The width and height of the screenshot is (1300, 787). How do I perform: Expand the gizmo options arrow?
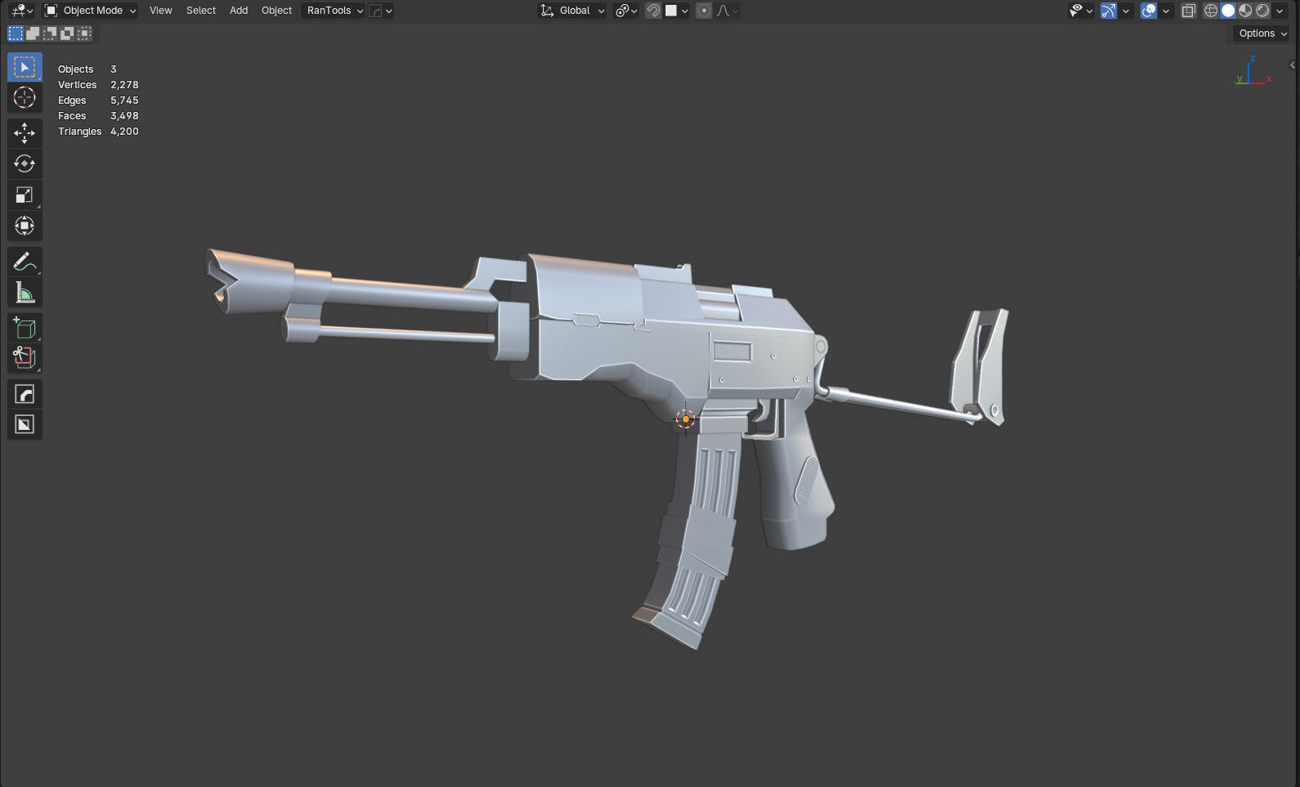[1126, 11]
